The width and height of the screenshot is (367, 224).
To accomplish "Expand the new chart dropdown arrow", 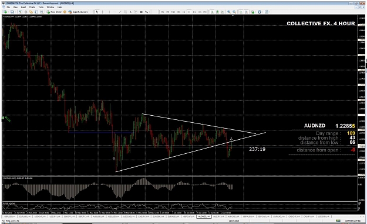I will (8, 12).
